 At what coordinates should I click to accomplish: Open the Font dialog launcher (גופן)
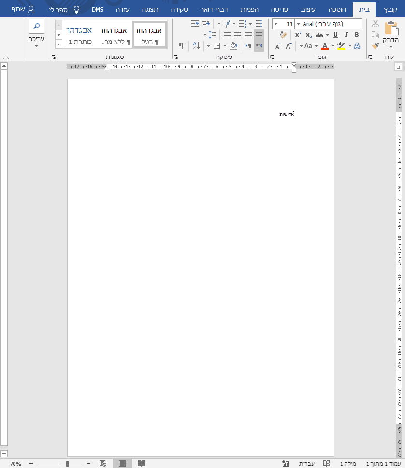point(272,57)
